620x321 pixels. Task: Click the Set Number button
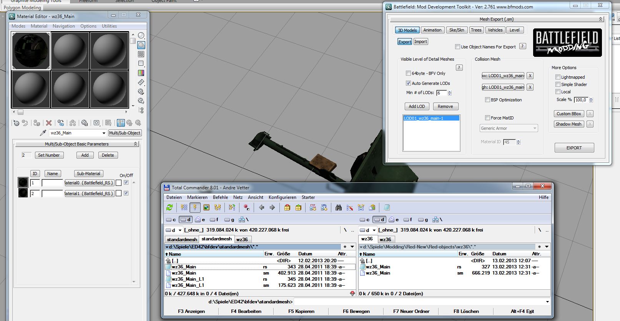(x=49, y=155)
